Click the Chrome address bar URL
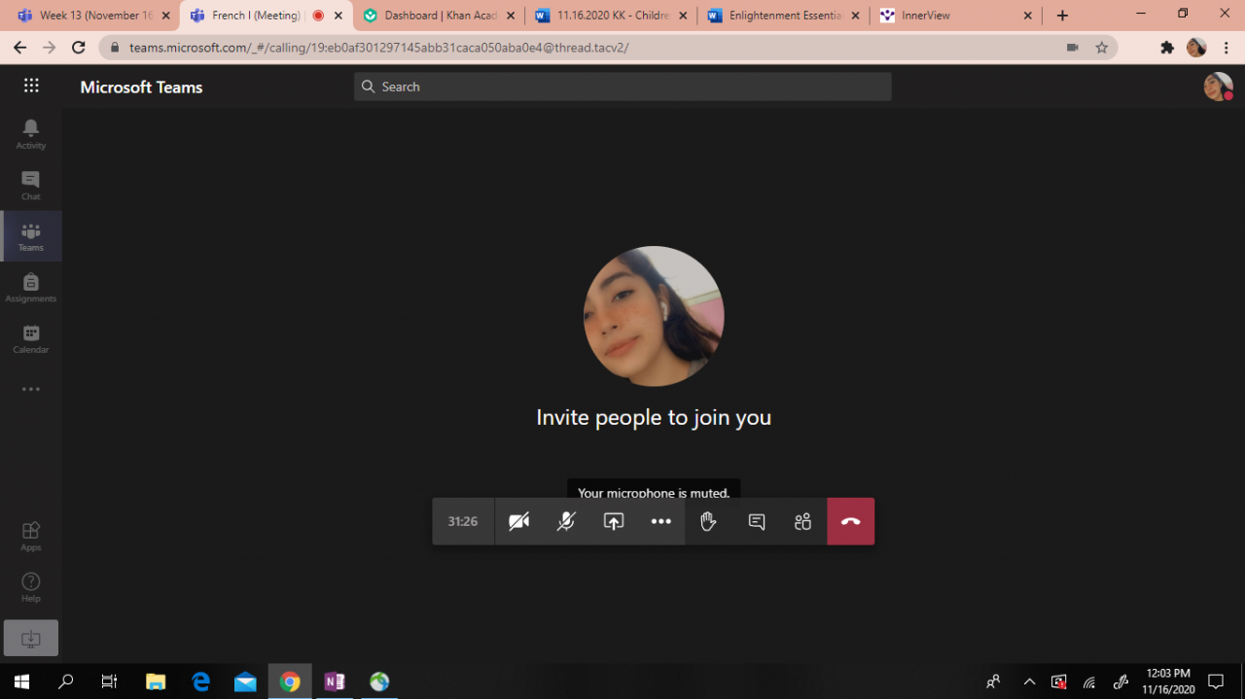The width and height of the screenshot is (1245, 699). (x=379, y=47)
